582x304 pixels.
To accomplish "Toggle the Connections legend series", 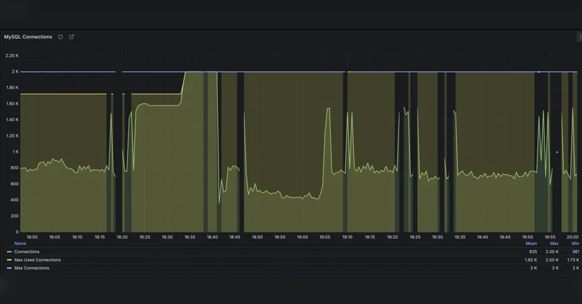I will (x=27, y=252).
